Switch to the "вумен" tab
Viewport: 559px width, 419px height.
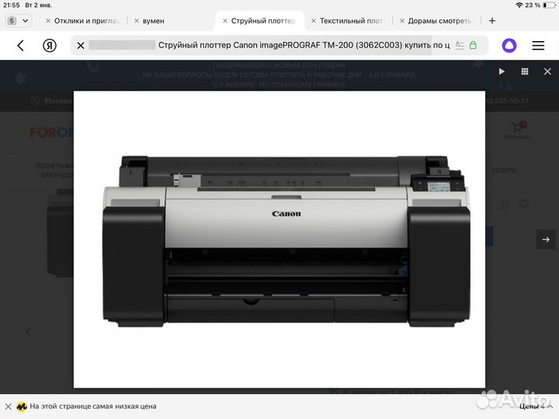click(153, 21)
